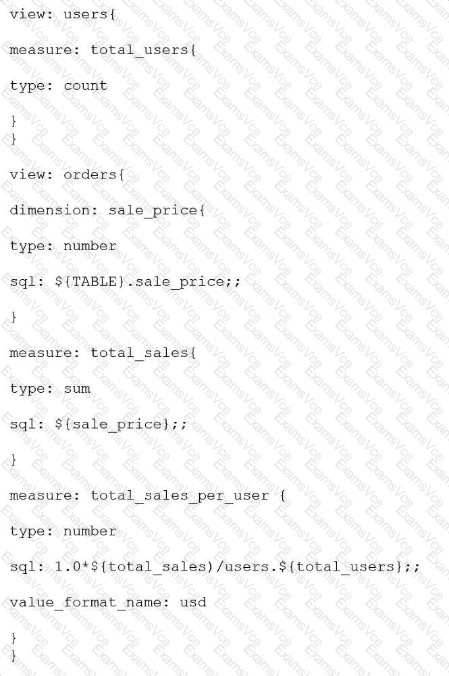
Task: Click the 'view: users{' line
Action: click(x=63, y=14)
